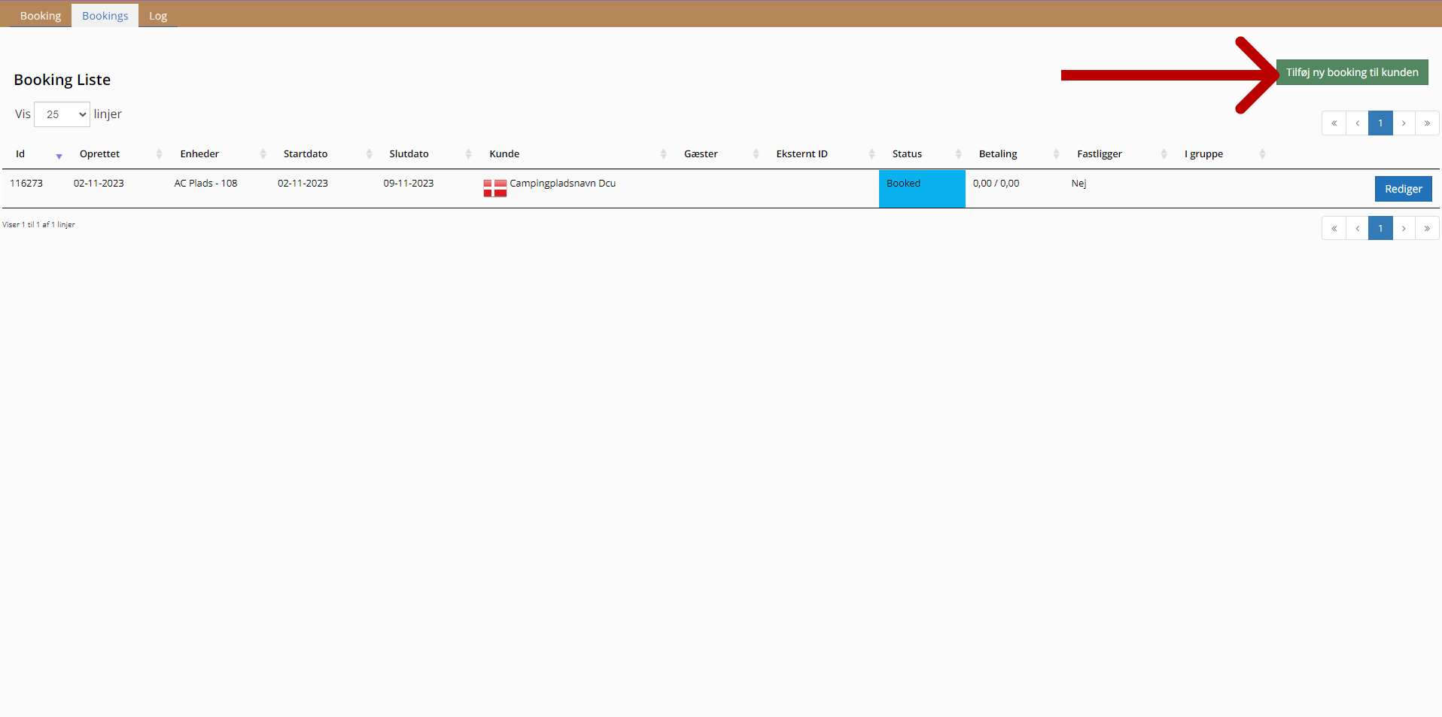The image size is (1442, 717).
Task: Jump to last page in top pagination
Action: coord(1427,123)
